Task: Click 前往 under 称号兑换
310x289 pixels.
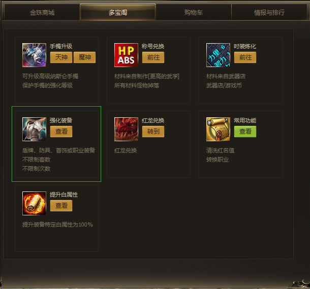Action: [153, 57]
